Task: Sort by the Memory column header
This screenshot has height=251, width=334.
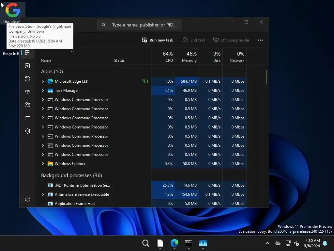Action: pos(187,57)
